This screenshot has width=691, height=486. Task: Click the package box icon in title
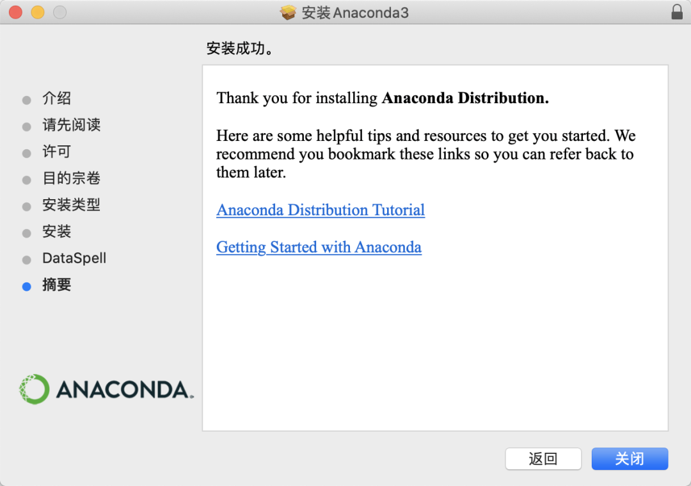pyautogui.click(x=288, y=12)
